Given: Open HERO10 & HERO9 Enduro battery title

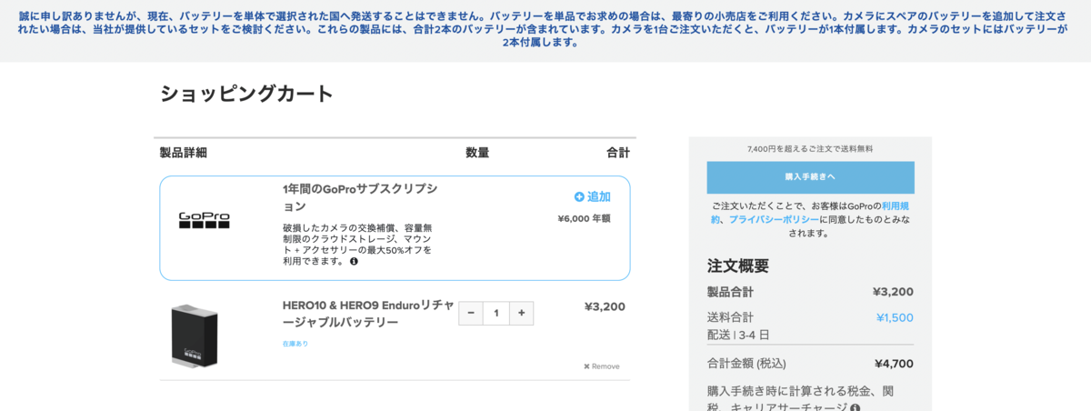Looking at the screenshot, I should pos(368,314).
